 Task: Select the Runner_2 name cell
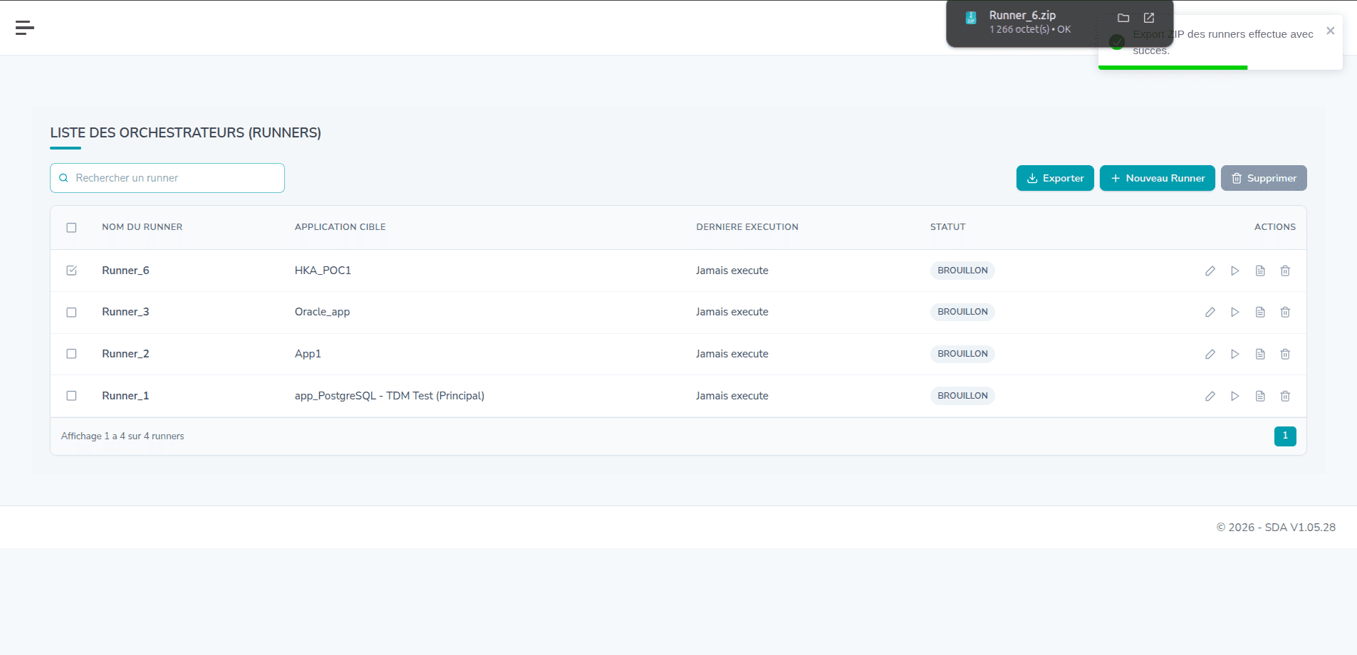(x=125, y=354)
